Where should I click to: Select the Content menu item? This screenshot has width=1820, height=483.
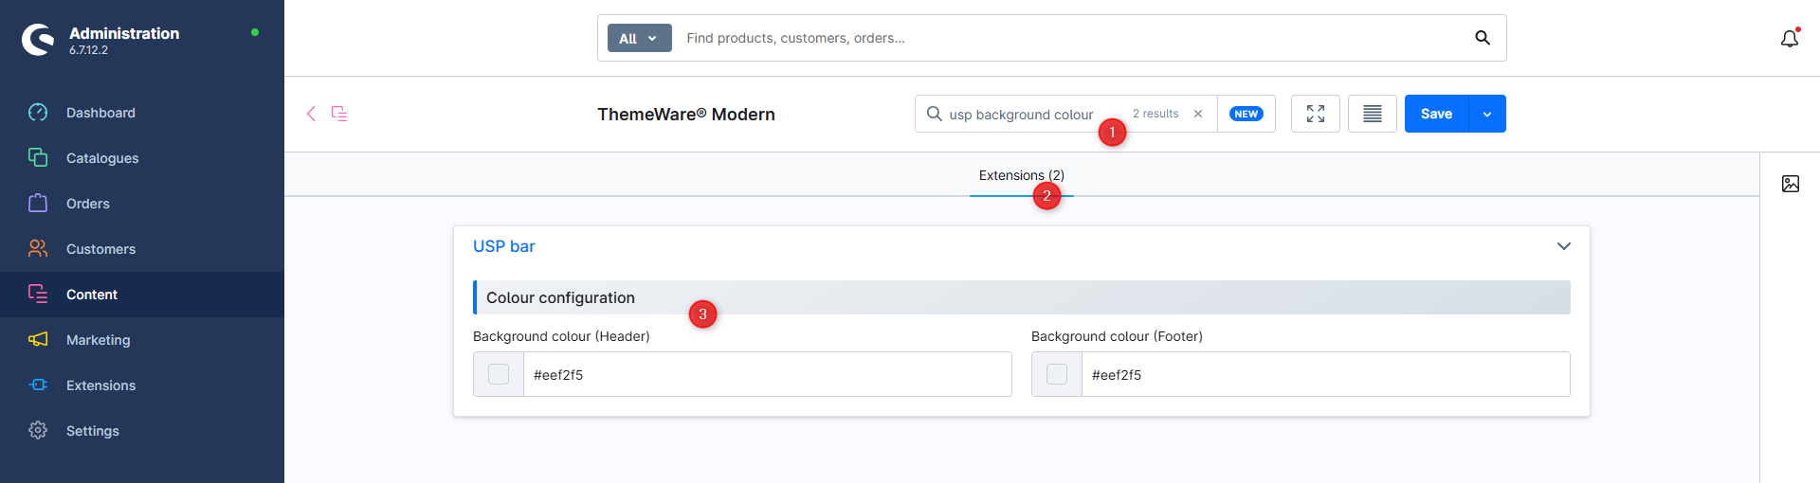(142, 295)
